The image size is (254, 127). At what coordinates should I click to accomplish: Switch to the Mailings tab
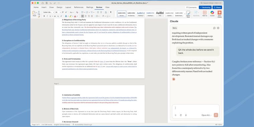[90, 7]
